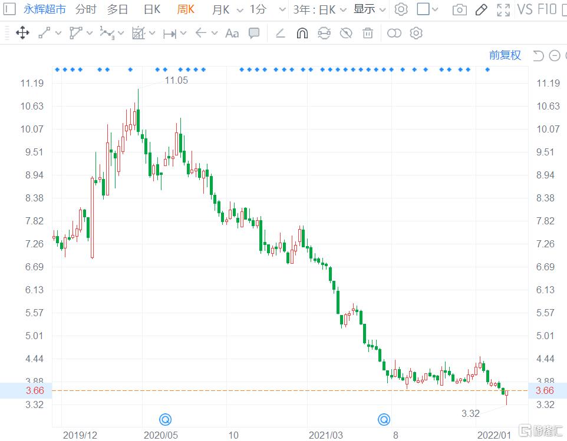
Task: Expand arrow tool dropdown arrow
Action: point(215,33)
